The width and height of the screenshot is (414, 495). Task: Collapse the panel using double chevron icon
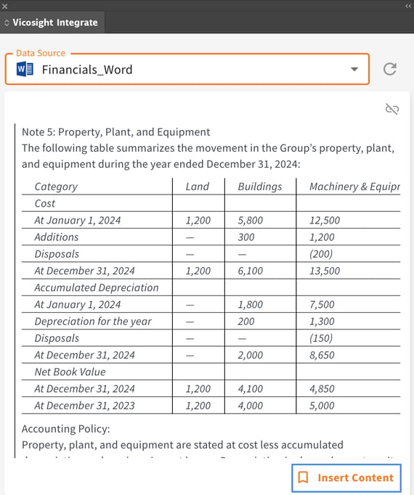[408, 6]
